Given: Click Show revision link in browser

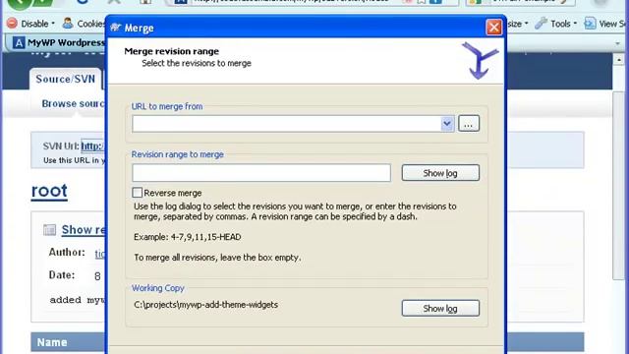Looking at the screenshot, I should (x=83, y=229).
